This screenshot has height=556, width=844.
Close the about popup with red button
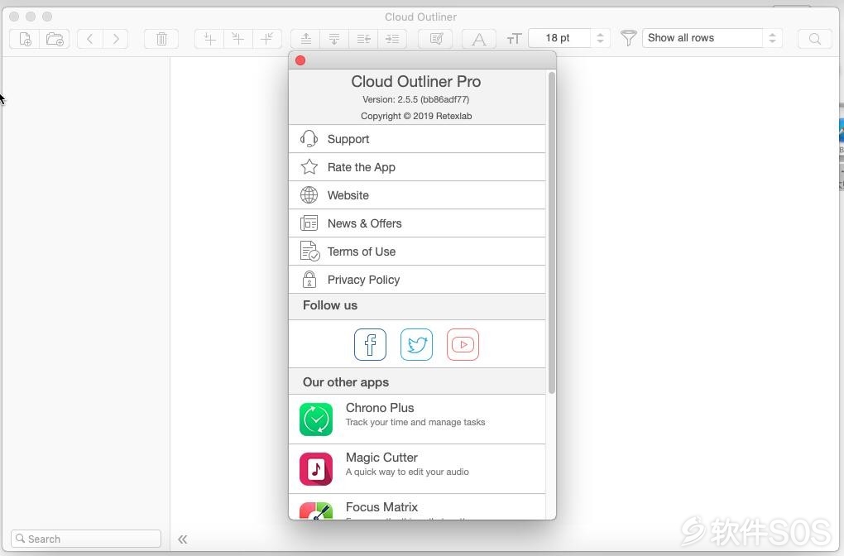[300, 60]
